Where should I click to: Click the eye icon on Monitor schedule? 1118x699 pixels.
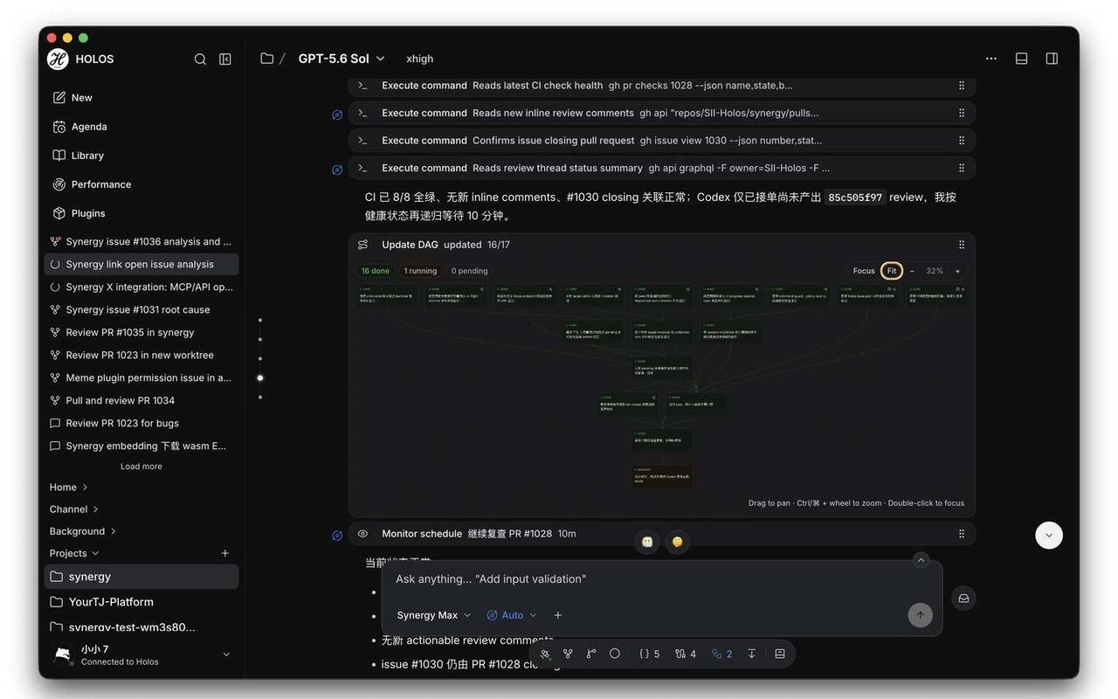(363, 534)
